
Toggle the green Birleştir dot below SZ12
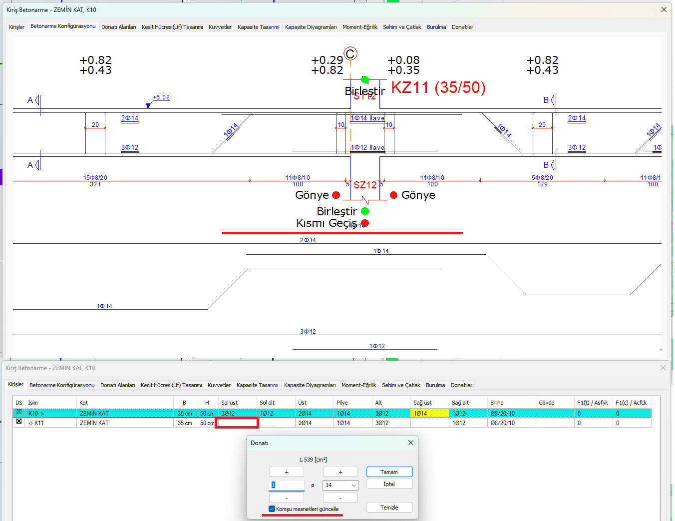click(x=365, y=211)
